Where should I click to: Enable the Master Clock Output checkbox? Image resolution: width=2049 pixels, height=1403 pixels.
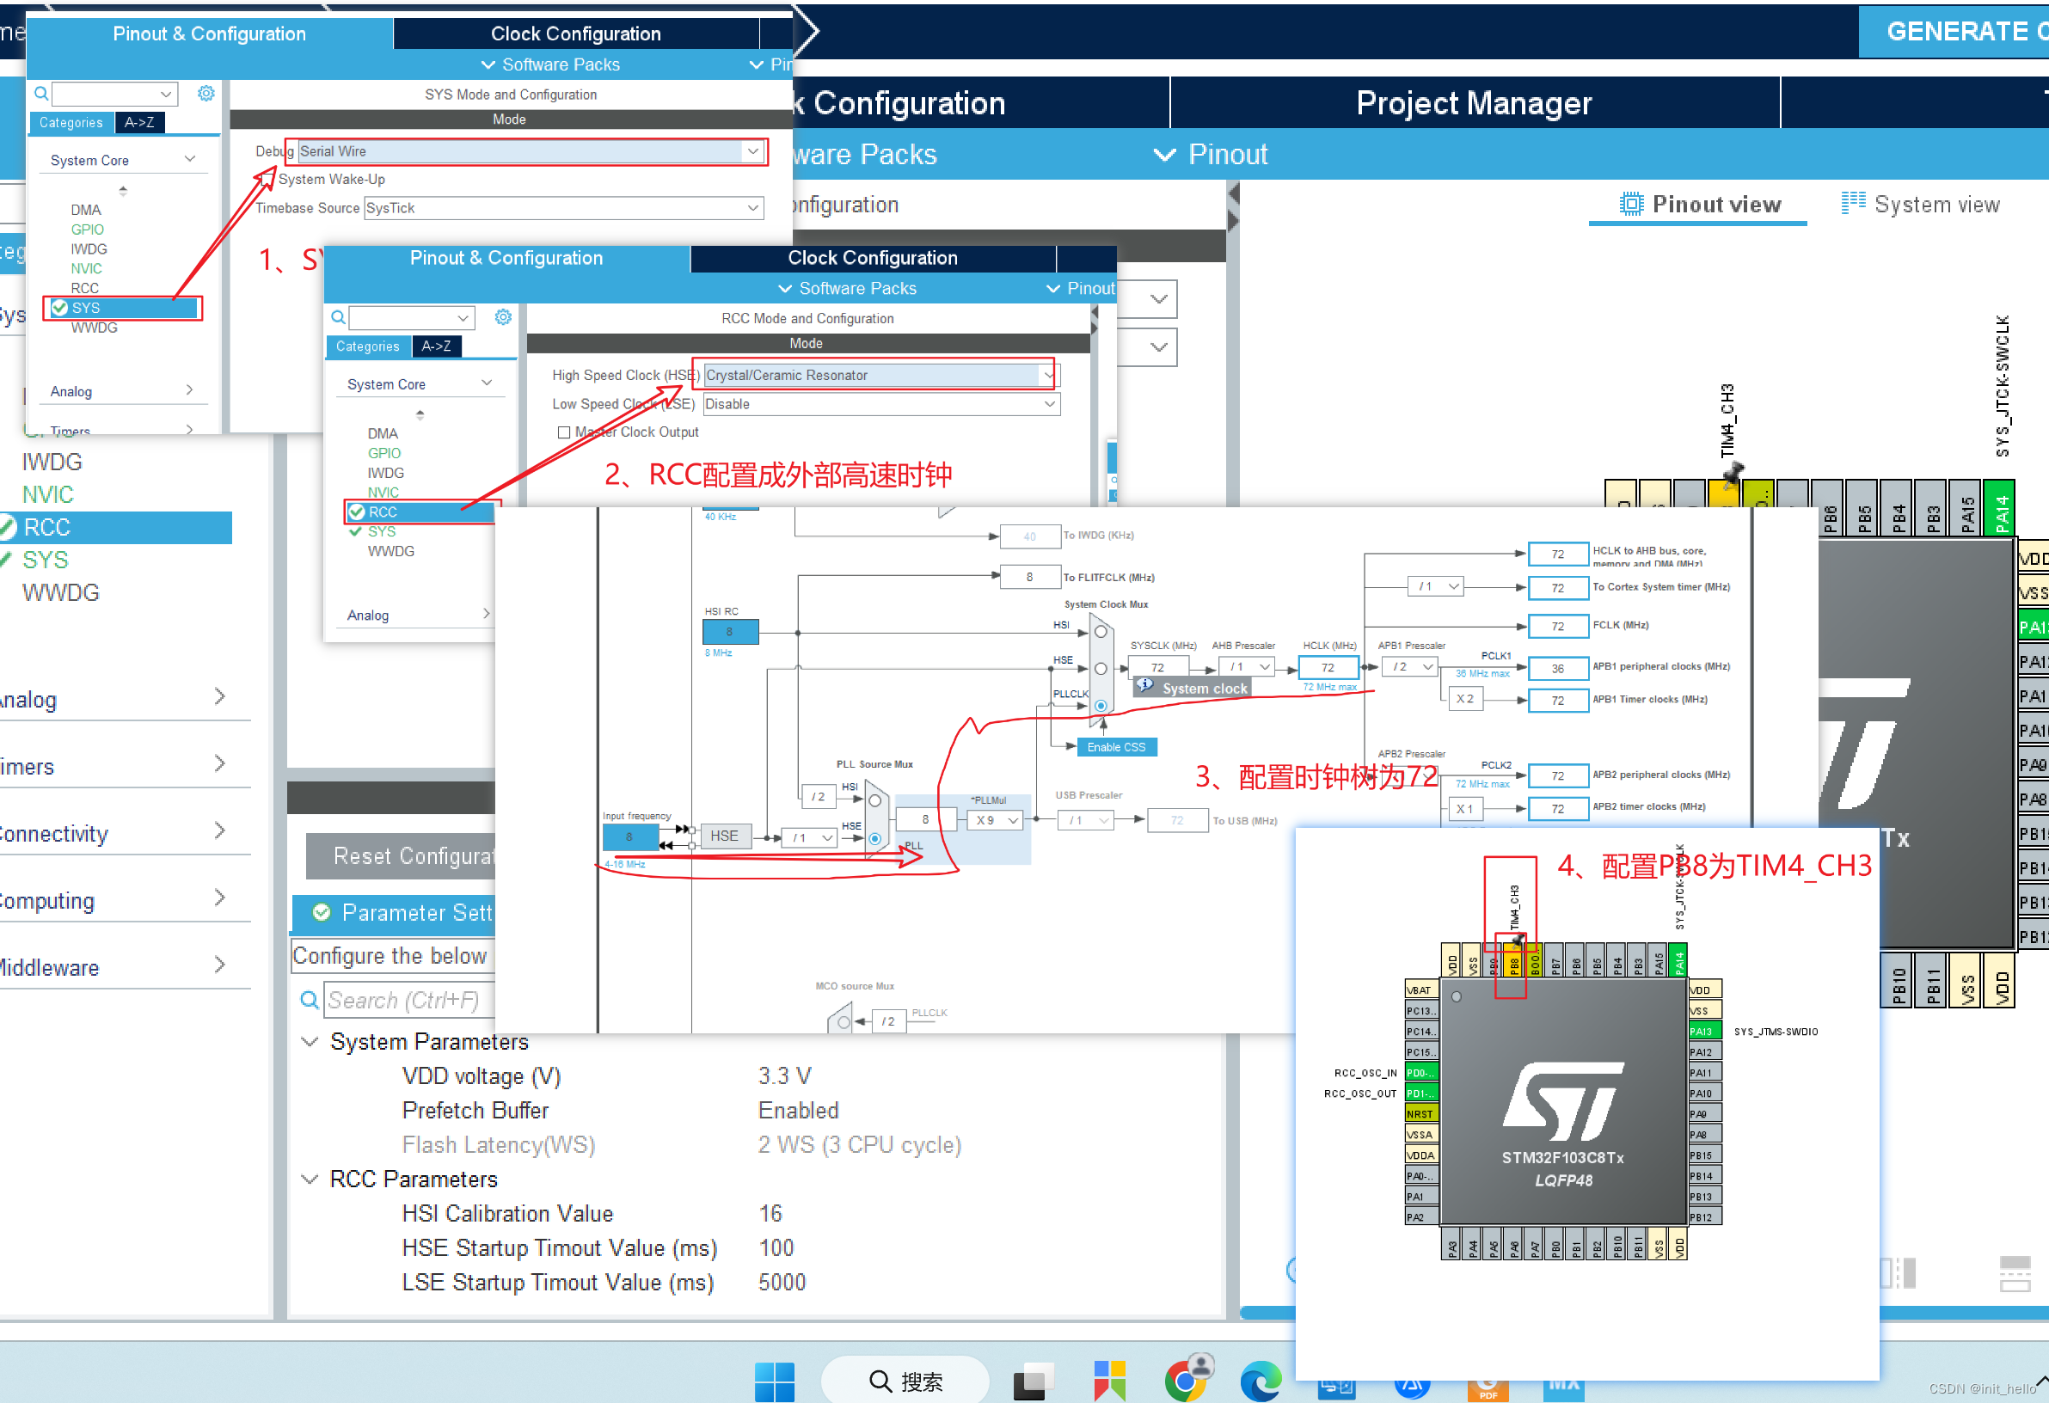(x=563, y=432)
